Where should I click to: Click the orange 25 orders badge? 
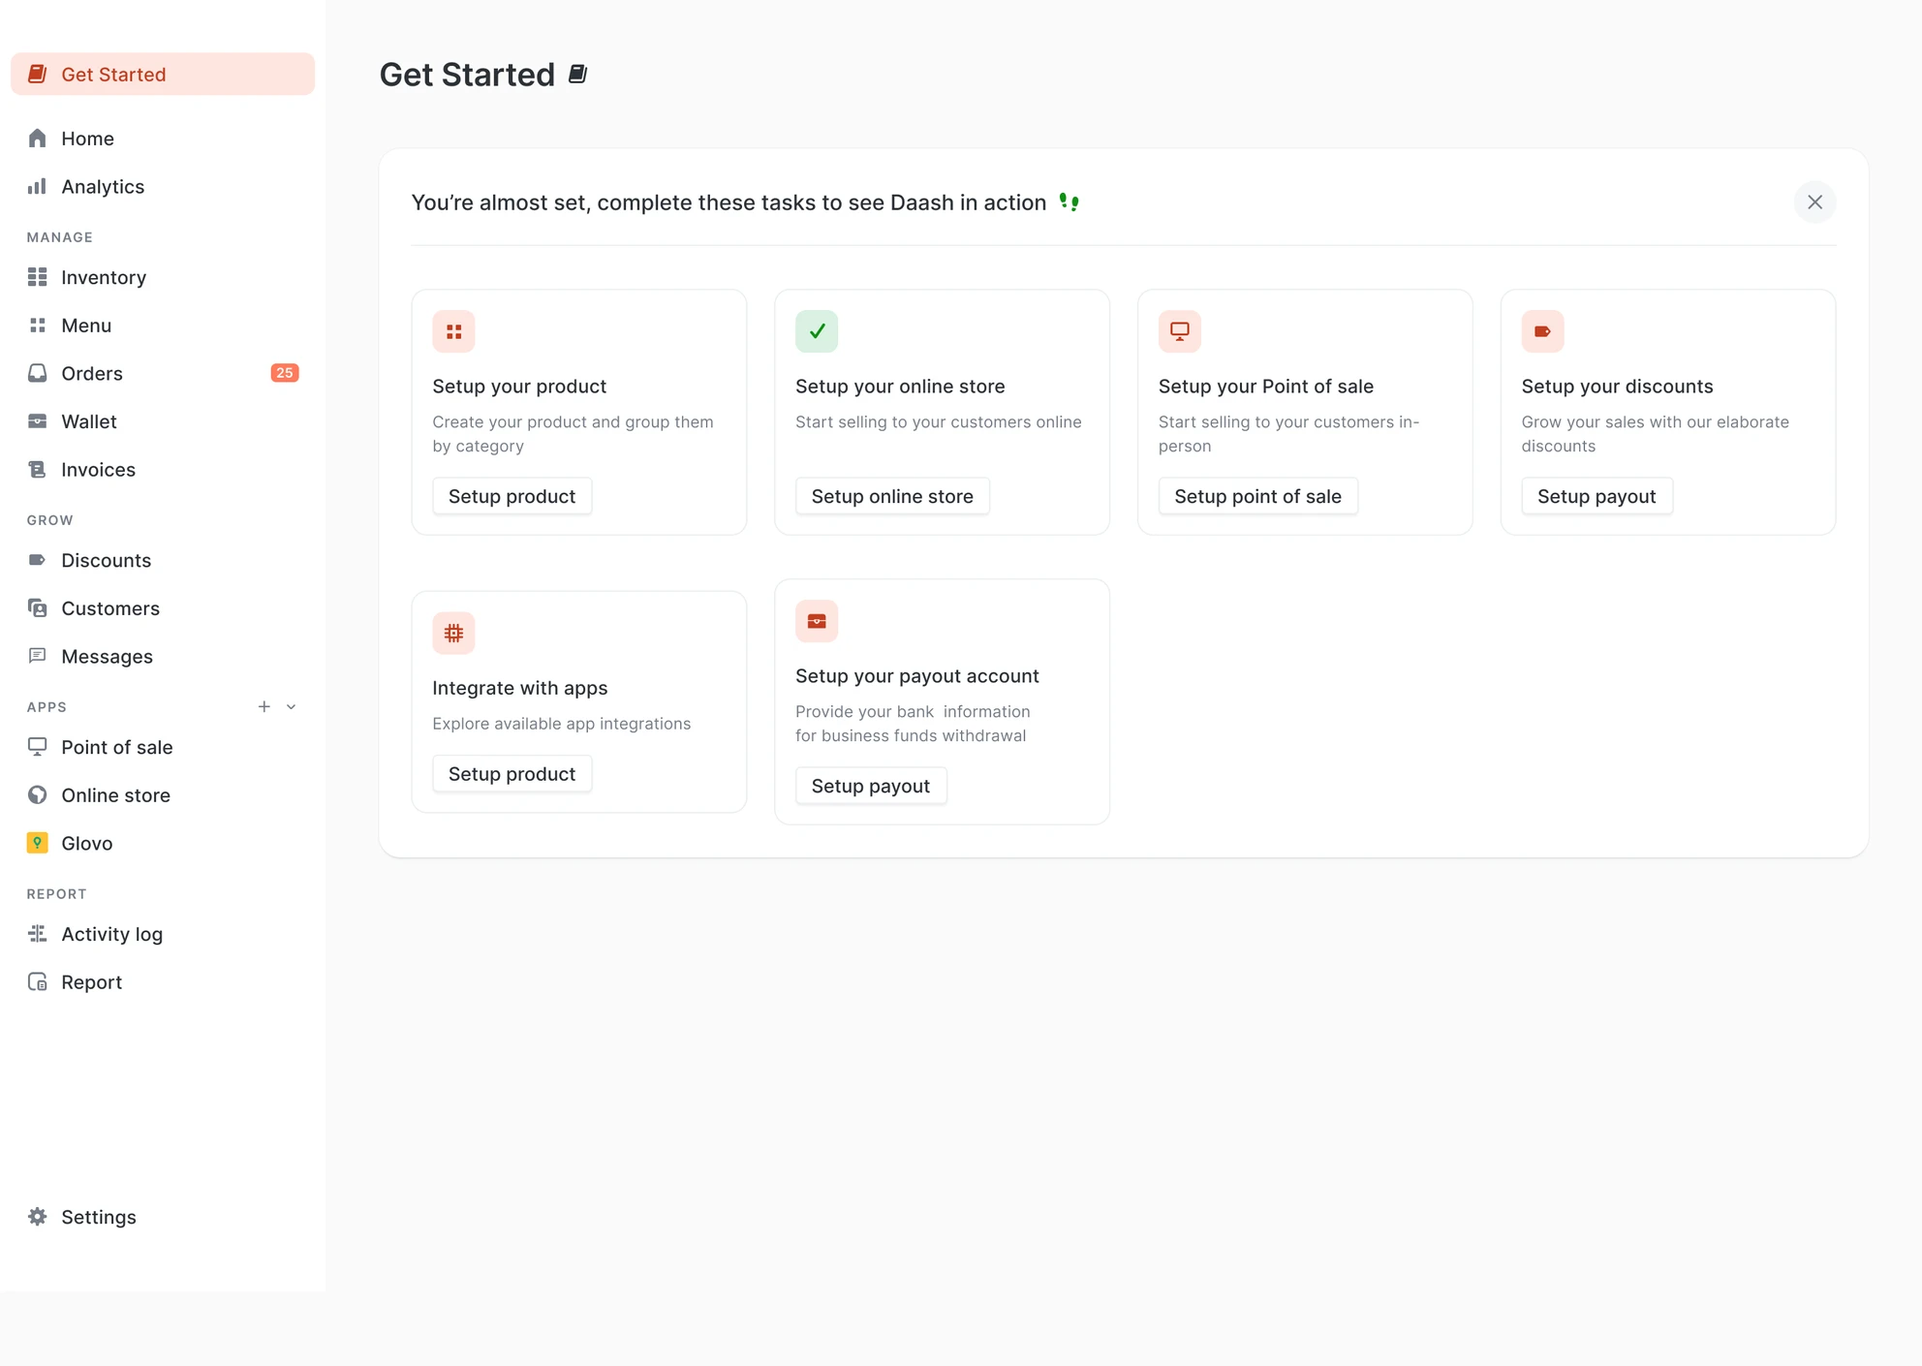point(285,373)
